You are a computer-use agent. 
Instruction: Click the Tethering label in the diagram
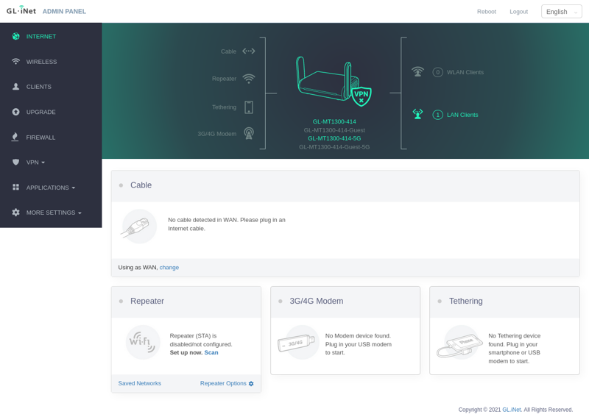[224, 107]
